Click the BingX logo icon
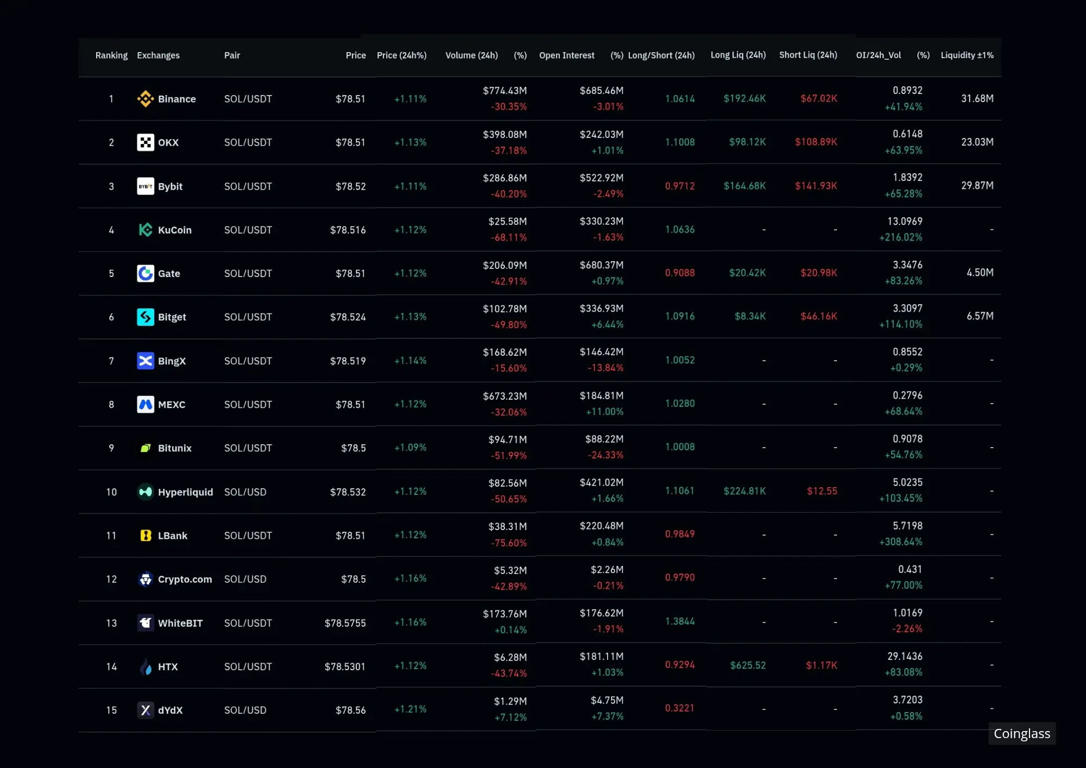This screenshot has width=1086, height=768. pos(146,361)
